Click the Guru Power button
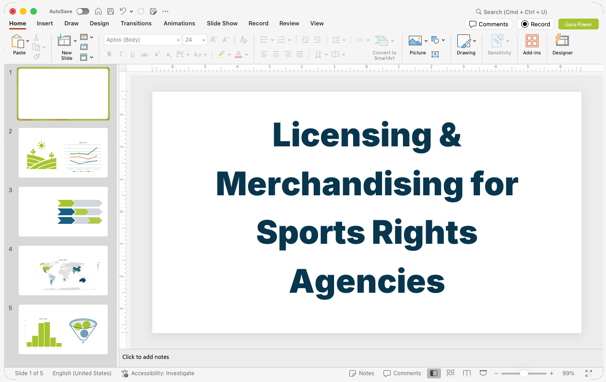606x382 pixels. click(x=578, y=24)
